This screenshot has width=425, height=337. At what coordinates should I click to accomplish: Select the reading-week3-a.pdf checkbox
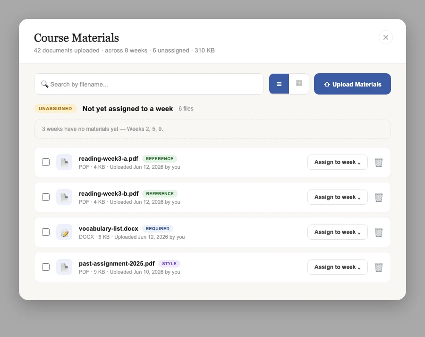tap(46, 162)
